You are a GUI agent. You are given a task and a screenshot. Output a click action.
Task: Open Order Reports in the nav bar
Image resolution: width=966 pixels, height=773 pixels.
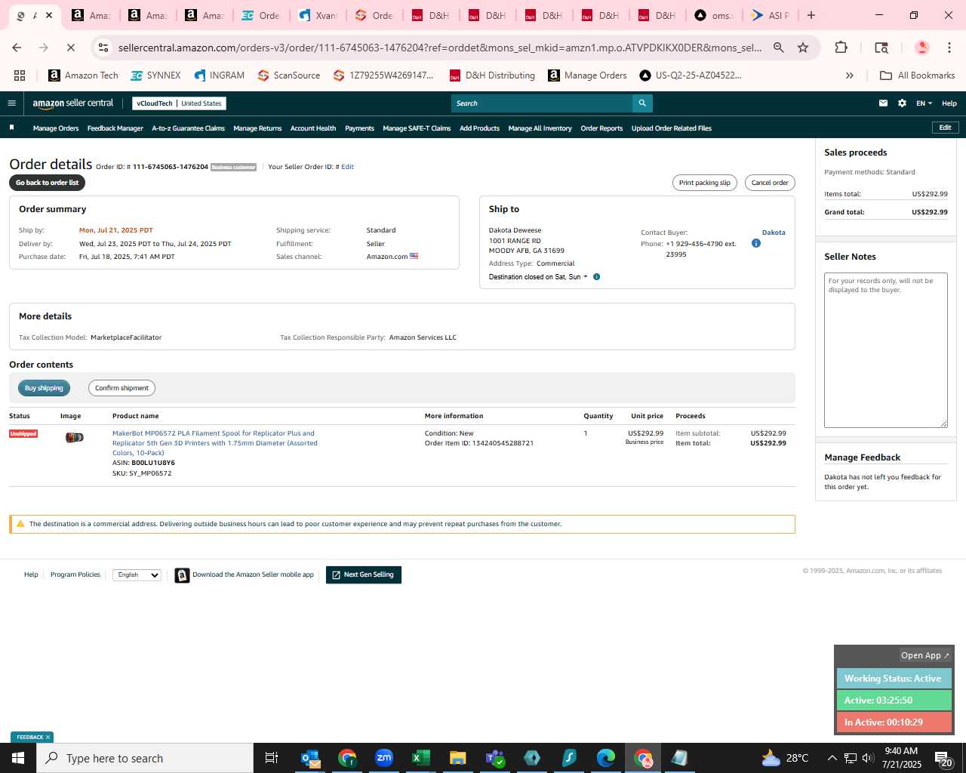[x=601, y=128]
